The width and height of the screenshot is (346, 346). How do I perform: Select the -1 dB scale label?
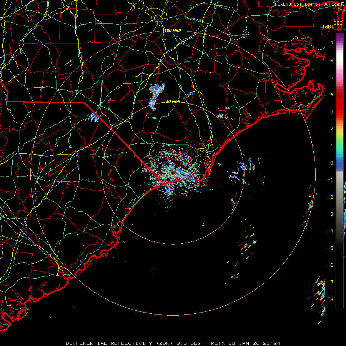coord(330,180)
